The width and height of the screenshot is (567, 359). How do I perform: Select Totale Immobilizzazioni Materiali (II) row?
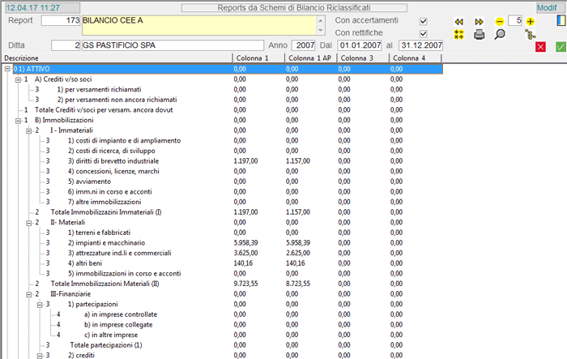click(x=104, y=284)
